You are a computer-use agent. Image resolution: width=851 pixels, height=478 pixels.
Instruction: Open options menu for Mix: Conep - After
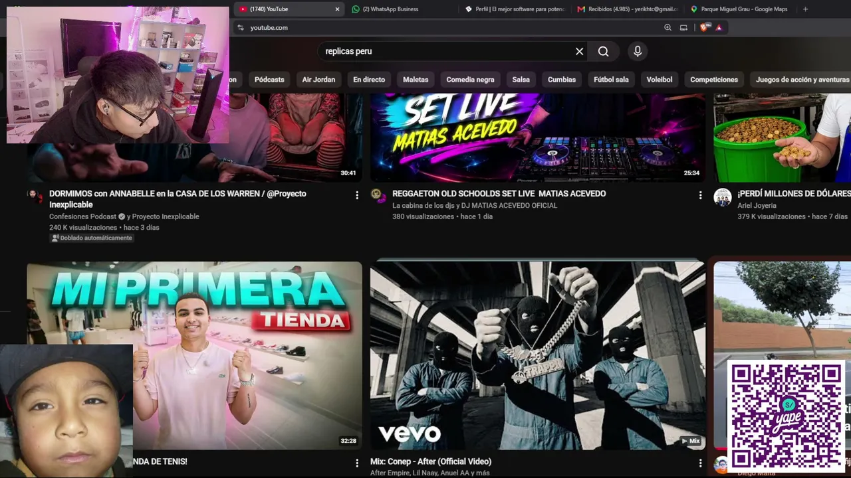tap(700, 463)
